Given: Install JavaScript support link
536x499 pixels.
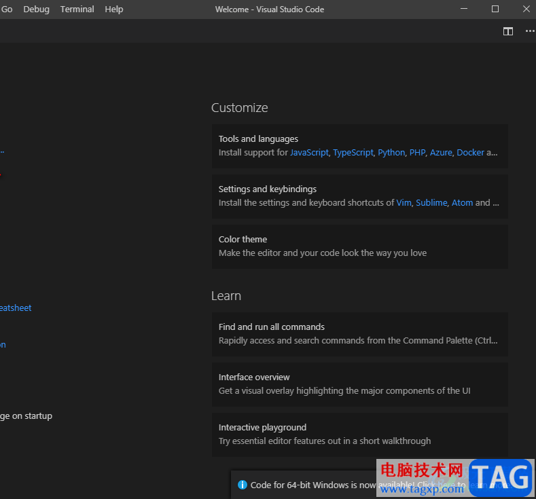Looking at the screenshot, I should tap(309, 153).
